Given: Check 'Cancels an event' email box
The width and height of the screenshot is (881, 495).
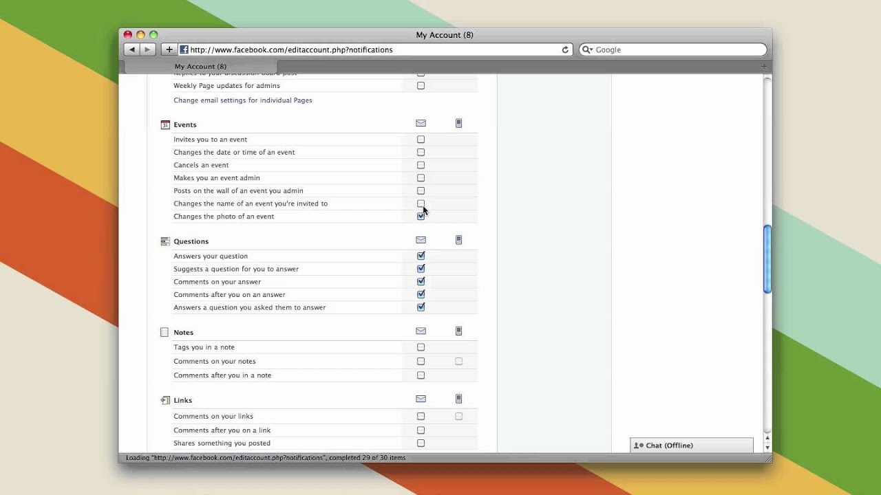Looking at the screenshot, I should click(421, 165).
